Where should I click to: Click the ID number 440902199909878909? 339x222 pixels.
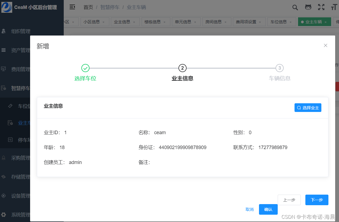(x=183, y=147)
